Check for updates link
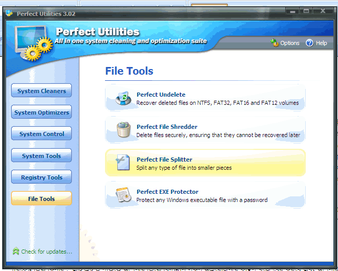This screenshot has width=338, height=271. coord(47,252)
